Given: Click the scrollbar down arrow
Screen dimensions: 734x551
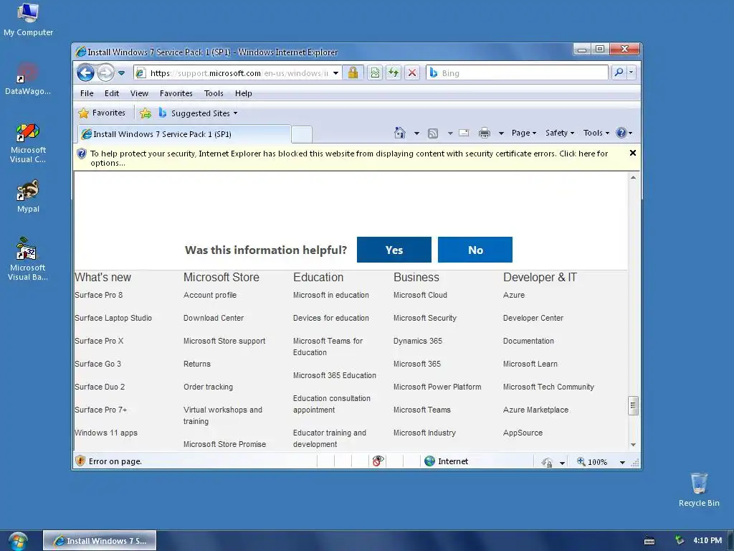Looking at the screenshot, I should click(633, 445).
